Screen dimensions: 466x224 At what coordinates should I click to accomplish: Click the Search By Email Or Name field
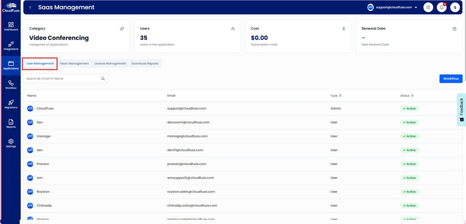tap(62, 79)
